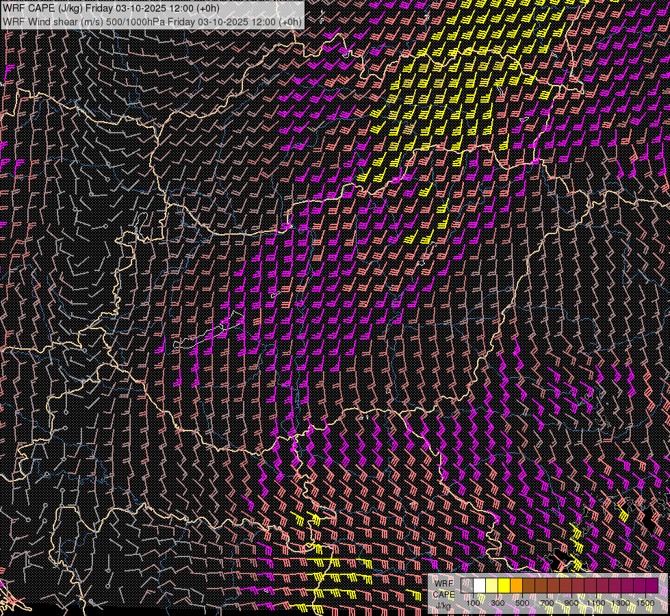
Task: Select the orange swatch in the legend
Action: (x=517, y=585)
